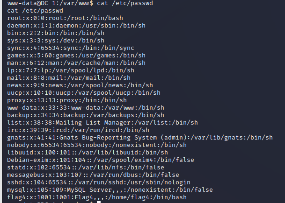Click the proxy account line

67,99
